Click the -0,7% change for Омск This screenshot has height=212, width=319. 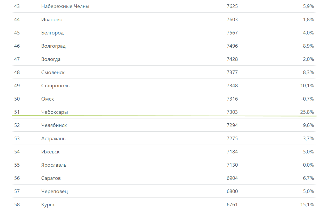(x=308, y=99)
